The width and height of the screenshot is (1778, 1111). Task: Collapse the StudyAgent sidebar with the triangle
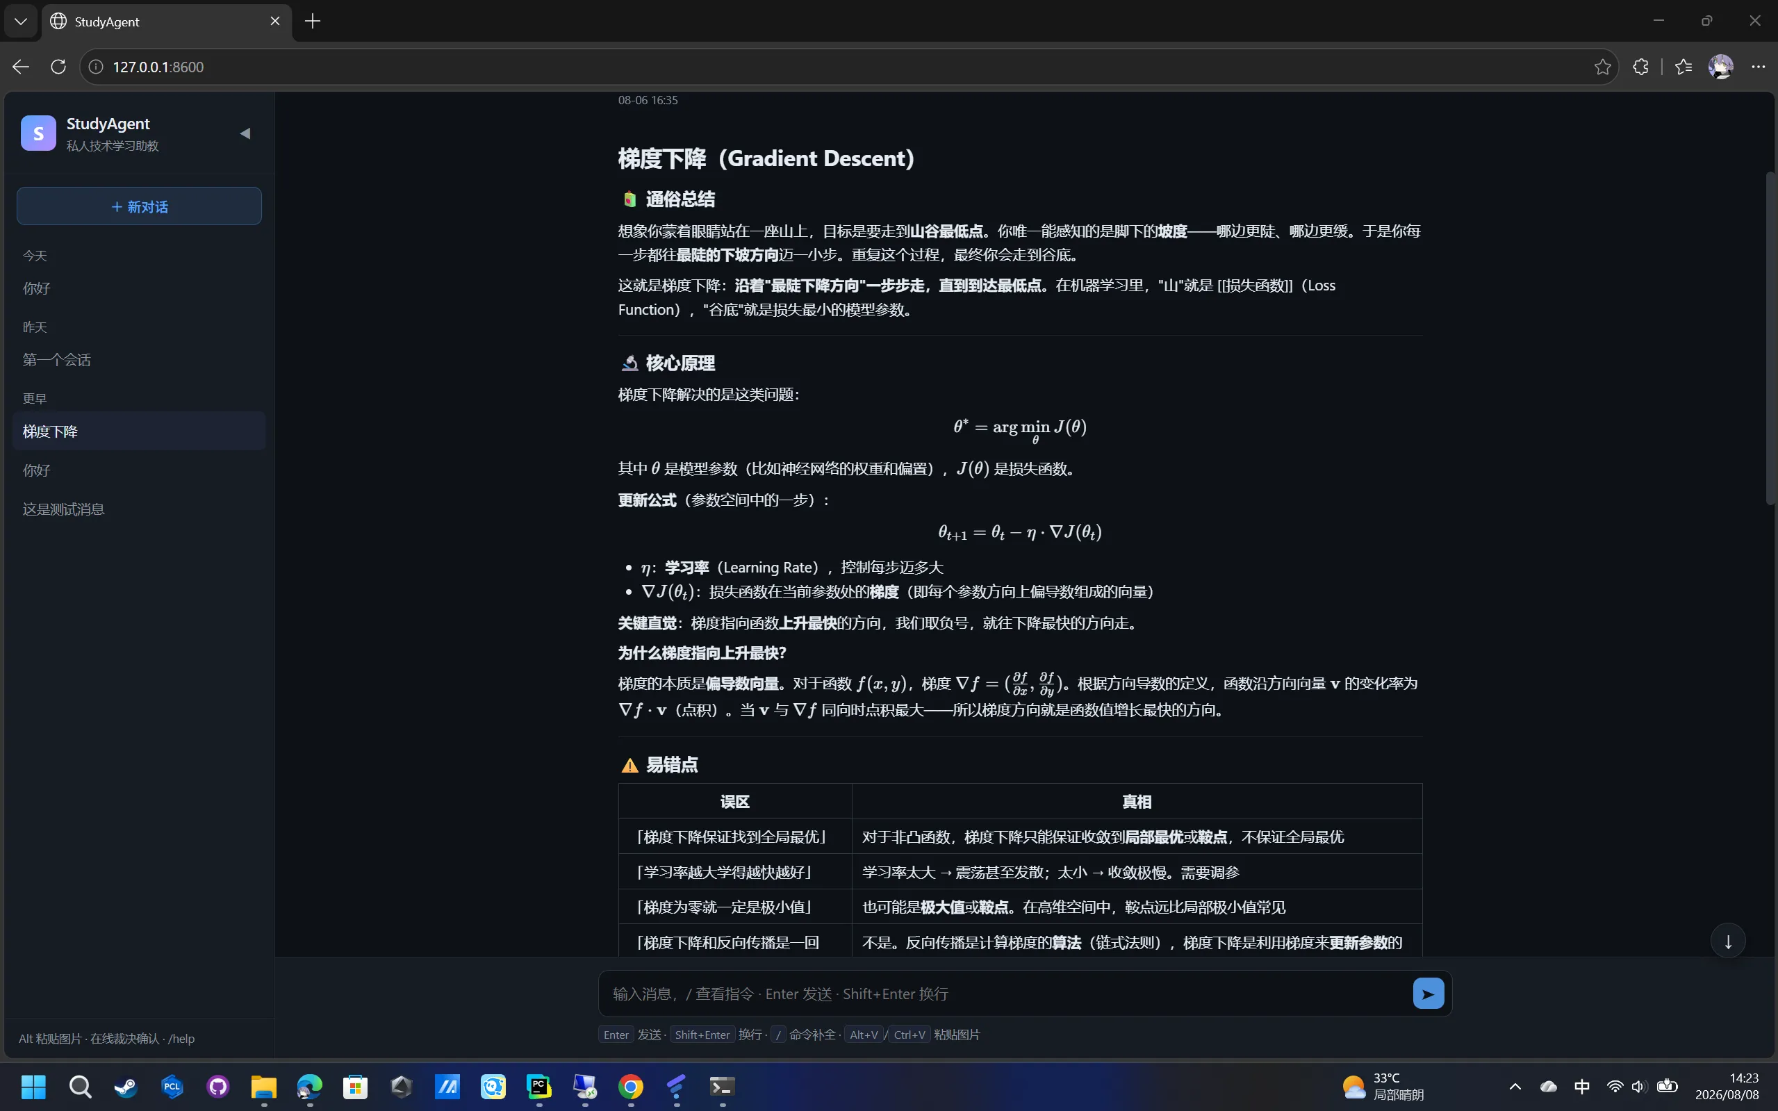[x=245, y=133]
